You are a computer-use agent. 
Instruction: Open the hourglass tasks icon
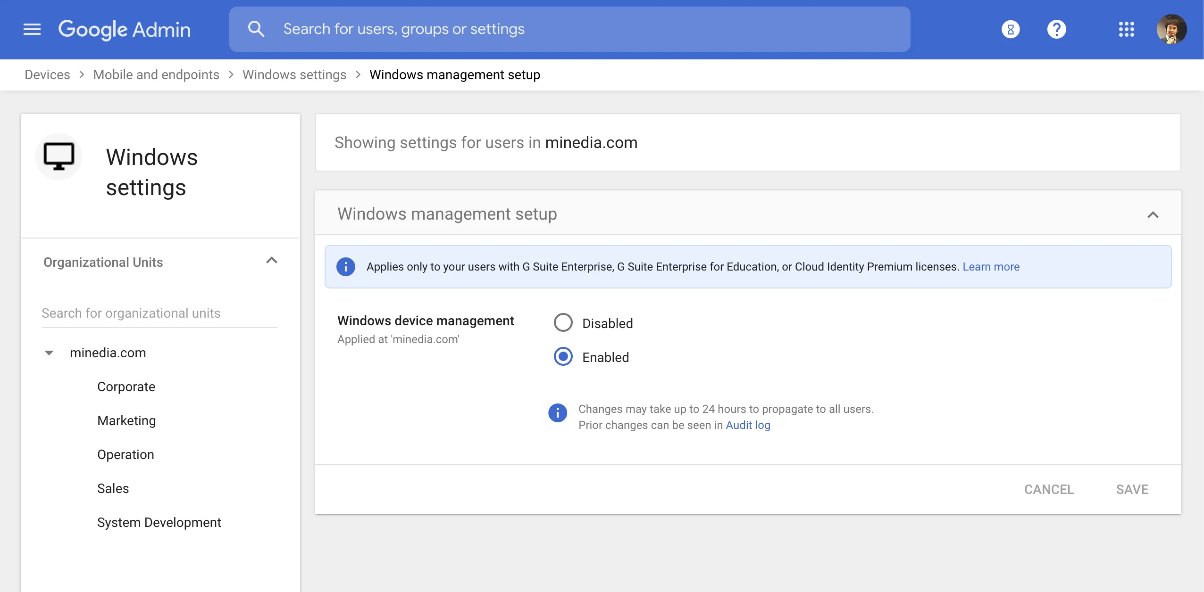point(1010,29)
